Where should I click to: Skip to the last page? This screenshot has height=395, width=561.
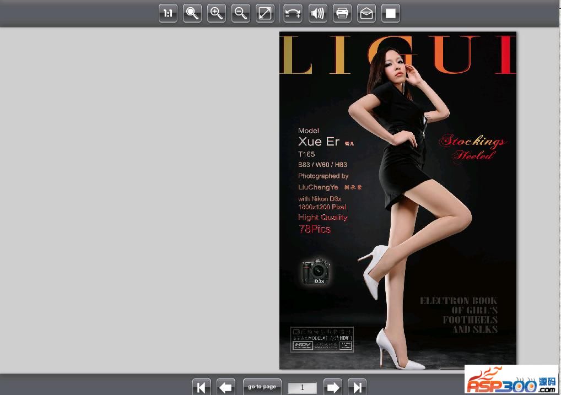coord(357,387)
